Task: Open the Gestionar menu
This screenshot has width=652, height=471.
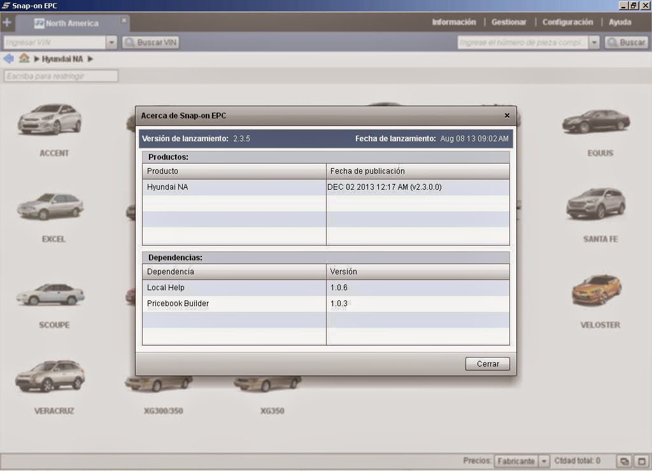Action: pyautogui.click(x=509, y=22)
